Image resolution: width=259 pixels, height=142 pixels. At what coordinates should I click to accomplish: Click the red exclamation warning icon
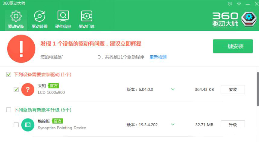point(21,49)
